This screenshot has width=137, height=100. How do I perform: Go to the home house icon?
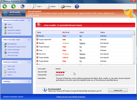pyautogui.click(x=22, y=6)
